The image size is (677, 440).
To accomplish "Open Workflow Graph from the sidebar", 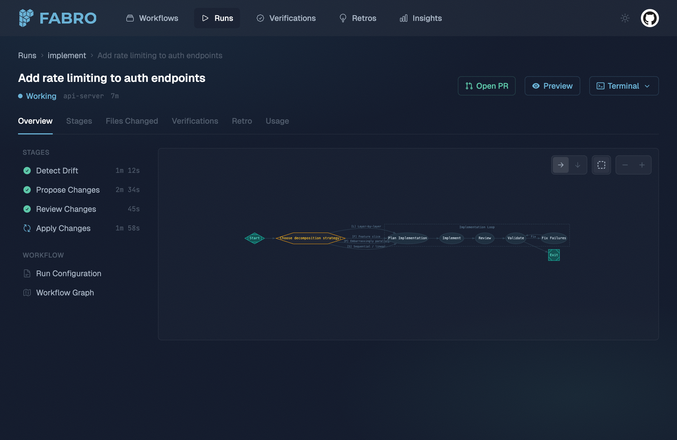I will 65,293.
